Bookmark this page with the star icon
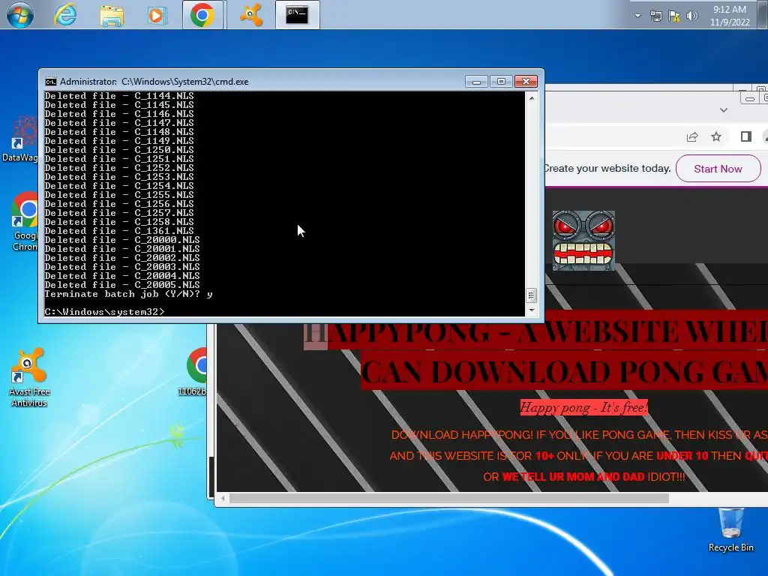The width and height of the screenshot is (768, 576). tap(716, 136)
